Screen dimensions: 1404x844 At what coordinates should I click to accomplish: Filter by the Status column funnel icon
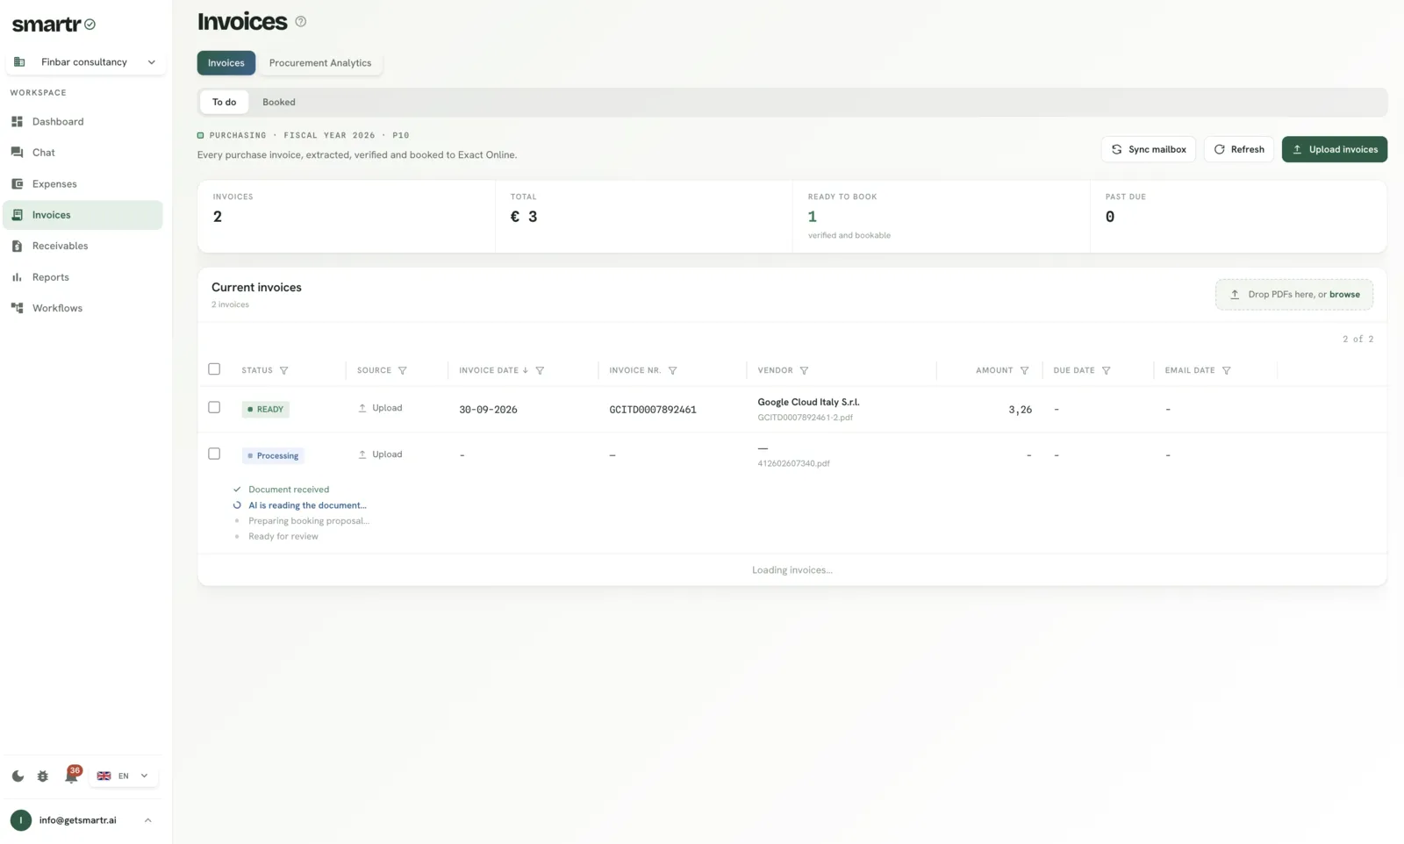coord(283,370)
